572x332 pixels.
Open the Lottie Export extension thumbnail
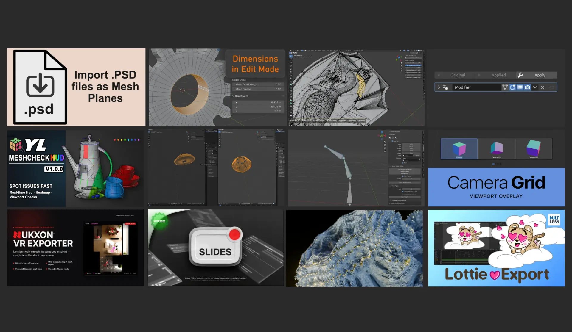point(497,248)
